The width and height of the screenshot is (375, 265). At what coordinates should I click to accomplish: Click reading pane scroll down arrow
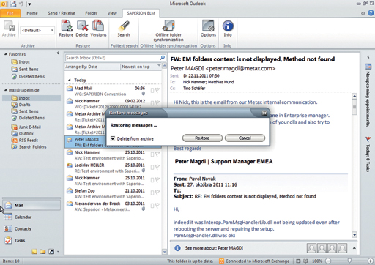pos(354,235)
